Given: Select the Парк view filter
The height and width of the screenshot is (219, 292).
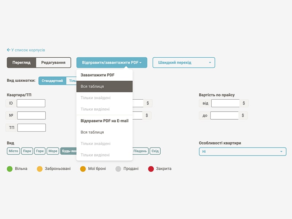Looking at the screenshot, I should 27,151.
